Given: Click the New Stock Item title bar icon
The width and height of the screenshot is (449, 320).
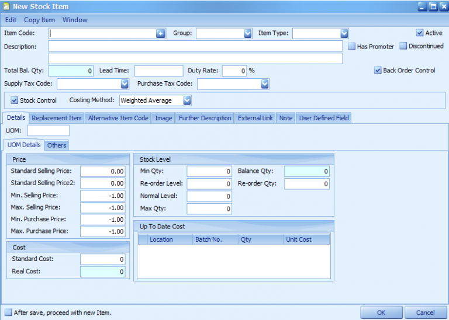Looking at the screenshot, I should 6,7.
